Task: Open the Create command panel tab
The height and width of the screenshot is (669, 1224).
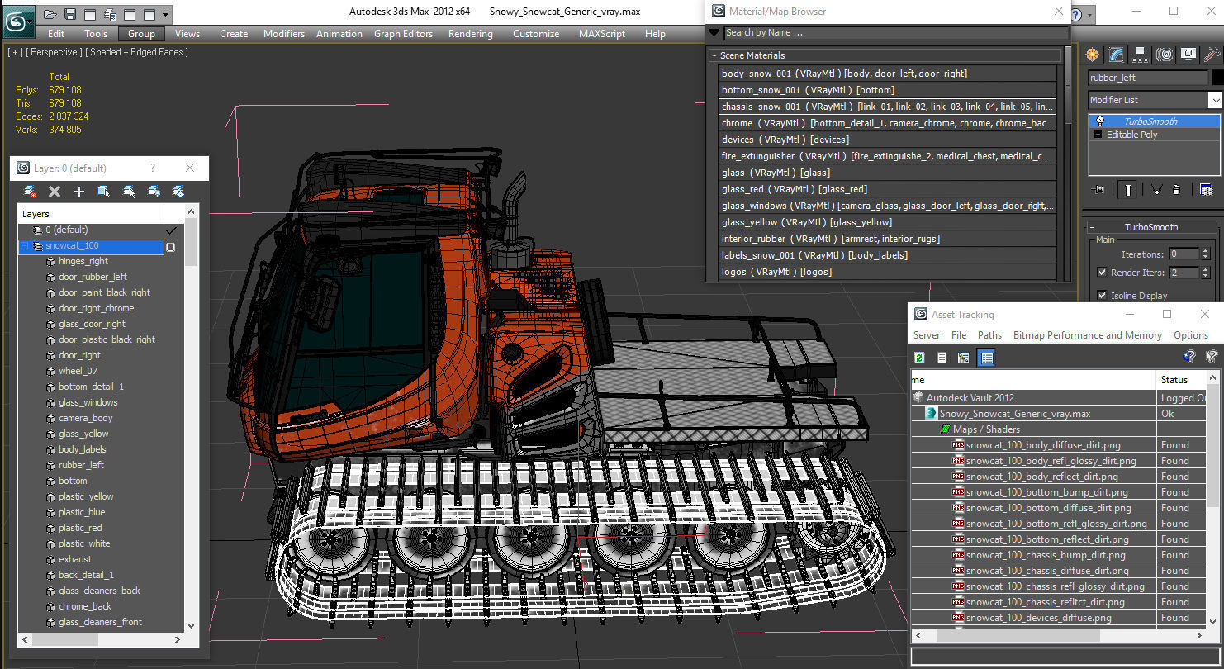Action: coord(1094,55)
